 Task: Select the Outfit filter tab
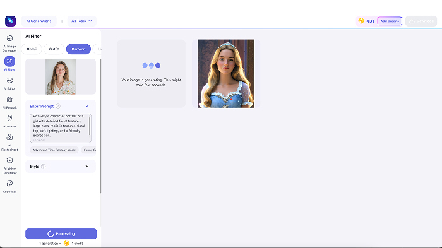(54, 49)
